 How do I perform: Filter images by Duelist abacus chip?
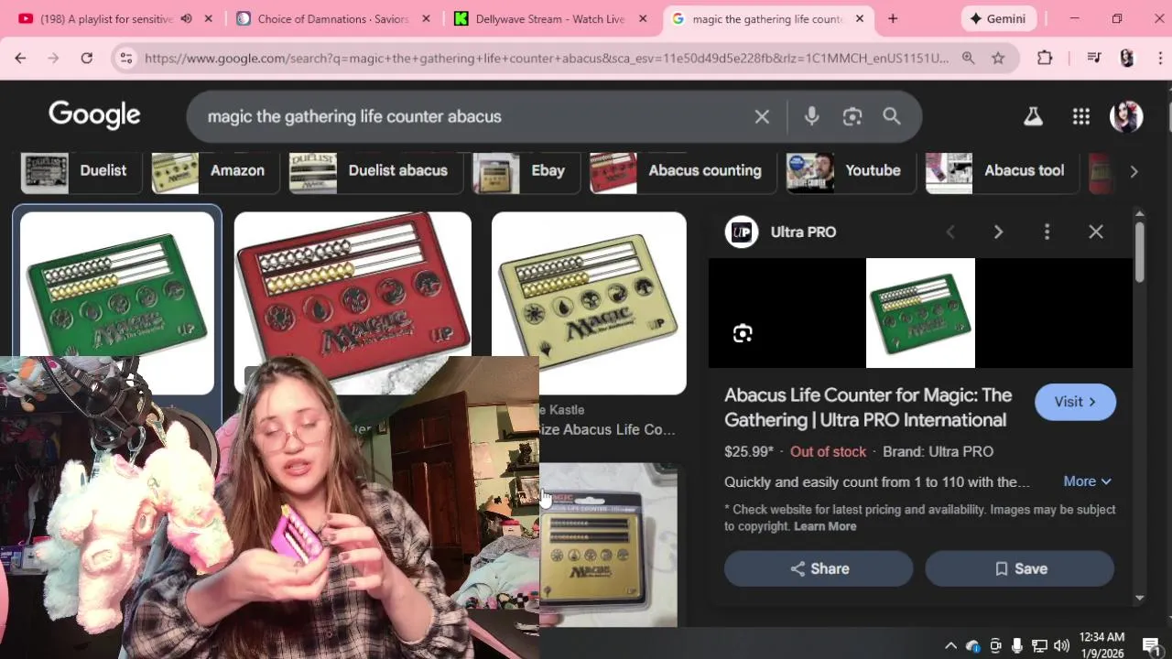click(x=375, y=171)
